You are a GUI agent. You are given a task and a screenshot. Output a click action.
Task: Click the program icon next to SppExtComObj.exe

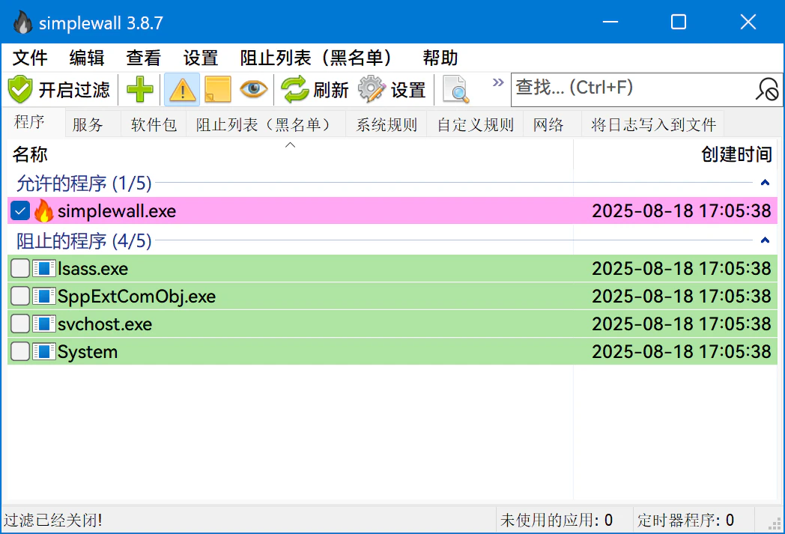[x=44, y=297]
